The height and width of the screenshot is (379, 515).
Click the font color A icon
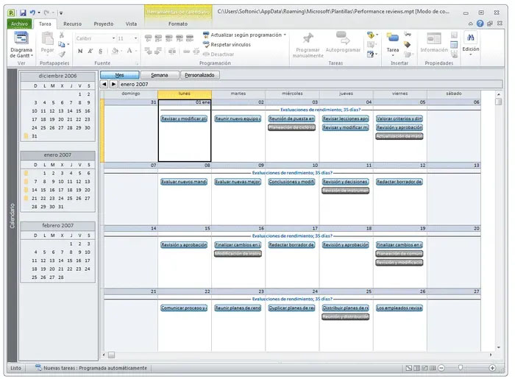pyautogui.click(x=129, y=51)
